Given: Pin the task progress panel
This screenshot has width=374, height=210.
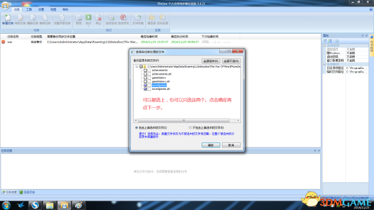Looking at the screenshot, I should click(315, 150).
